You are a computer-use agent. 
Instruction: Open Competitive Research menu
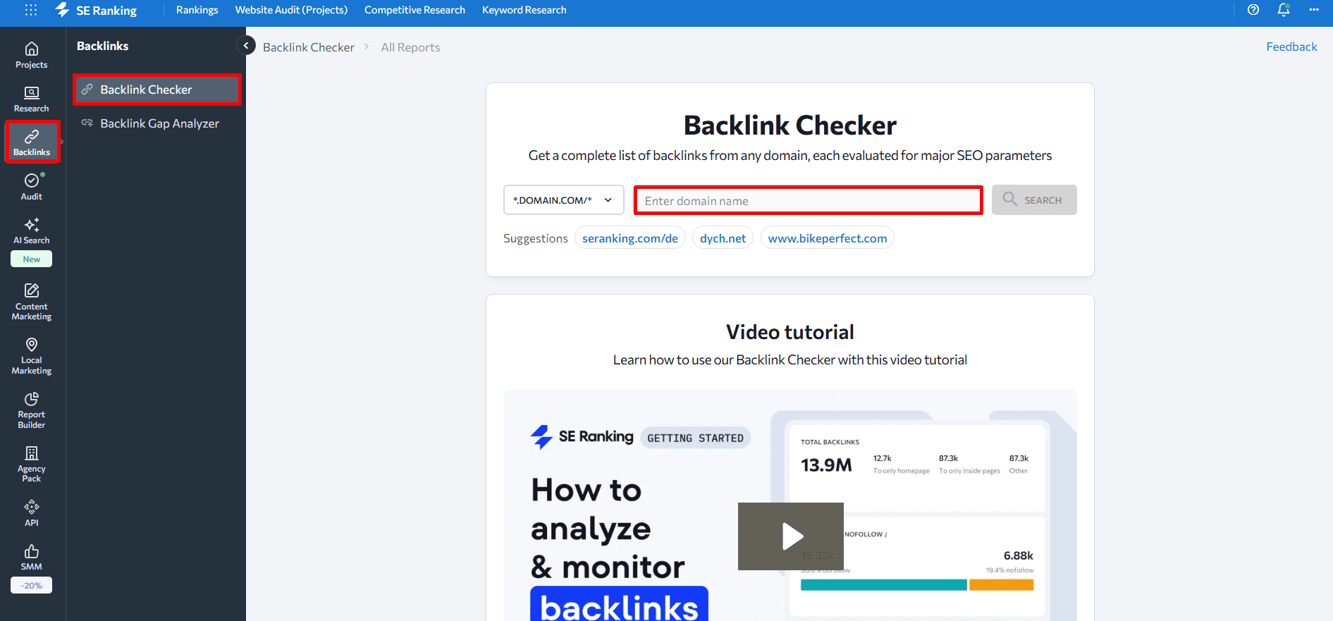pyautogui.click(x=414, y=10)
